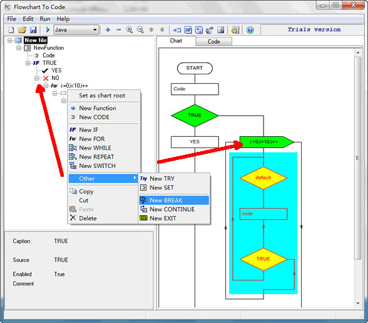Switch to the Chart tab
This screenshot has height=323, width=368.
click(176, 41)
